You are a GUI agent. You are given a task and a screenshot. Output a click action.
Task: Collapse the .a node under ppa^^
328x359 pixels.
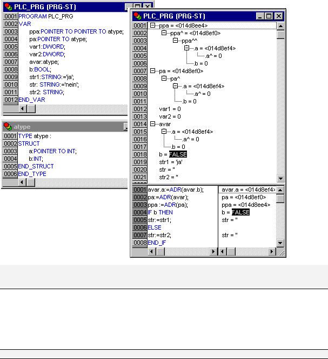click(x=186, y=48)
